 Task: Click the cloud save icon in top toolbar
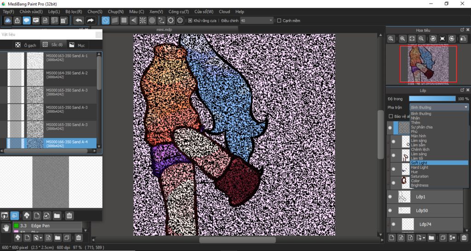[x=8, y=20]
